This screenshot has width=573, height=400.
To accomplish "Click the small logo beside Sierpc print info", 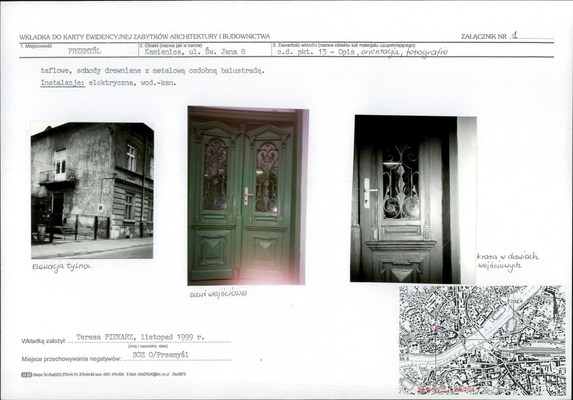I will pos(27,374).
